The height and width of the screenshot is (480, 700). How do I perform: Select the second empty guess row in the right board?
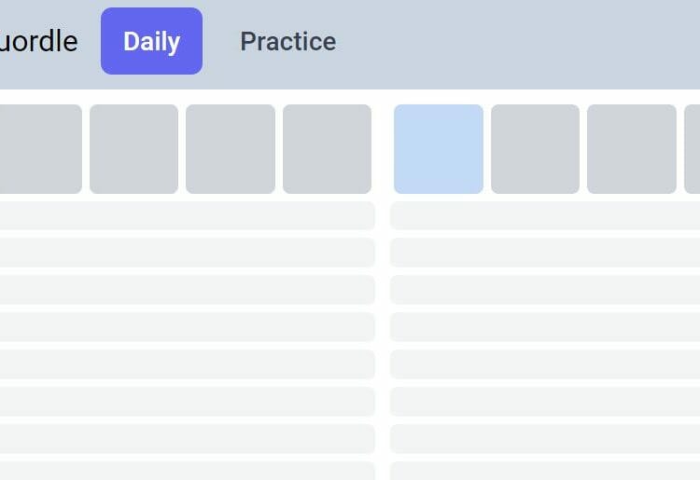(545, 253)
